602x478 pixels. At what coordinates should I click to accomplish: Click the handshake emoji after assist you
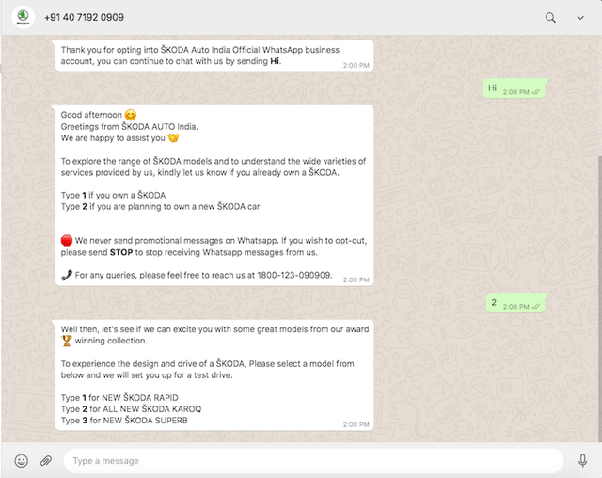coord(173,137)
